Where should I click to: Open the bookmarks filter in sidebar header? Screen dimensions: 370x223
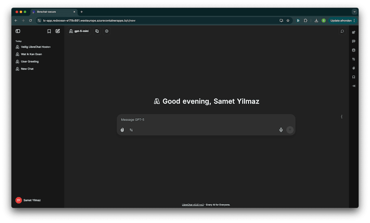[49, 31]
